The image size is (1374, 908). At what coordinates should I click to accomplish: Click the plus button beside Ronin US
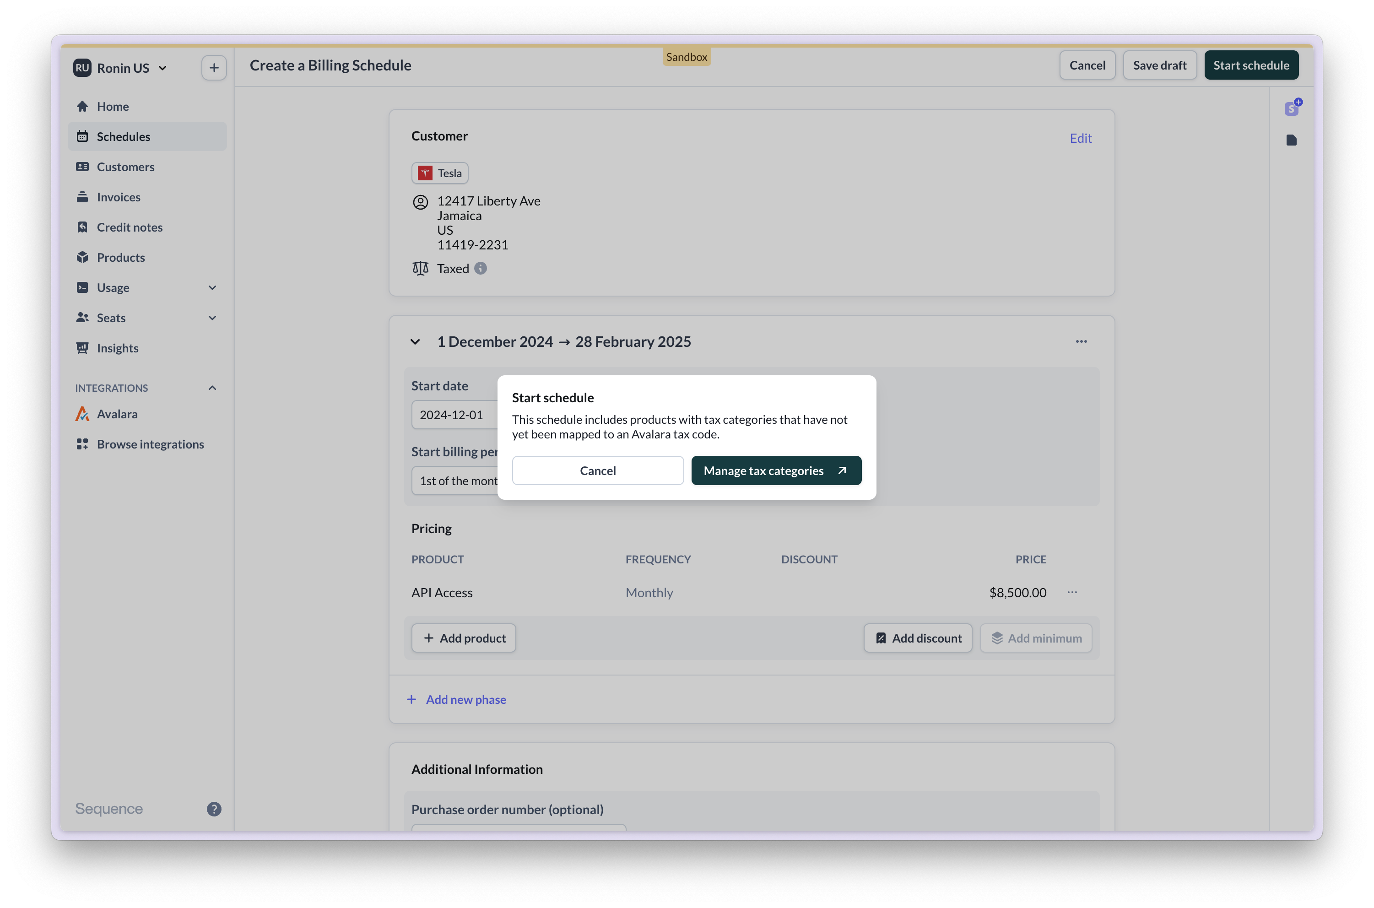[x=214, y=68]
